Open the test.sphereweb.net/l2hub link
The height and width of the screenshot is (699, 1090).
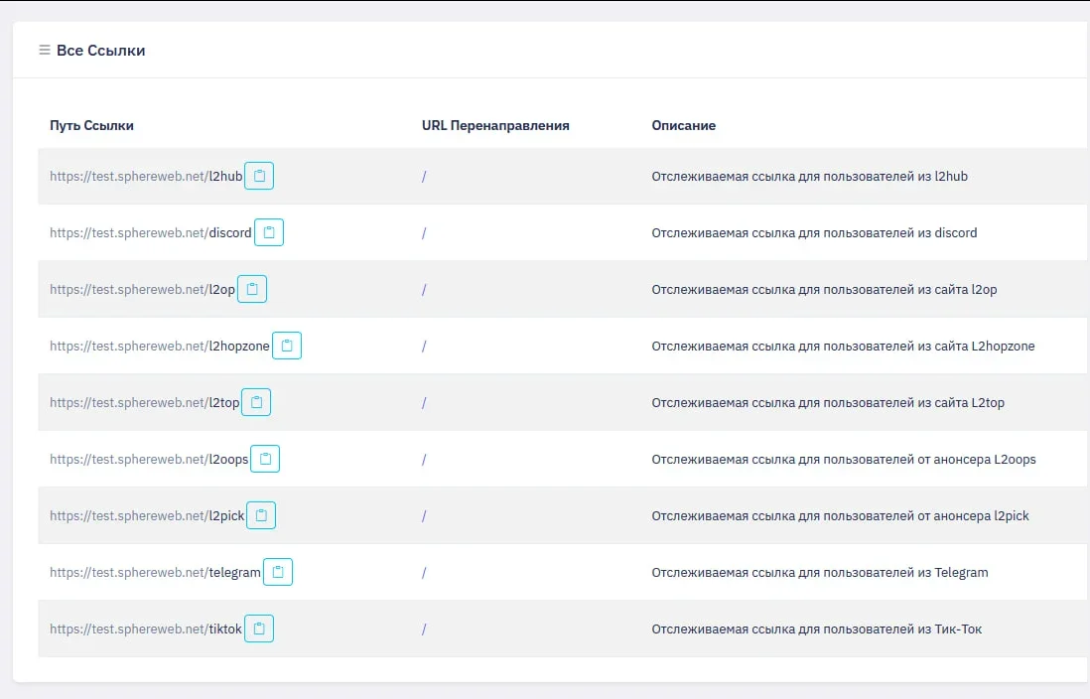(146, 177)
